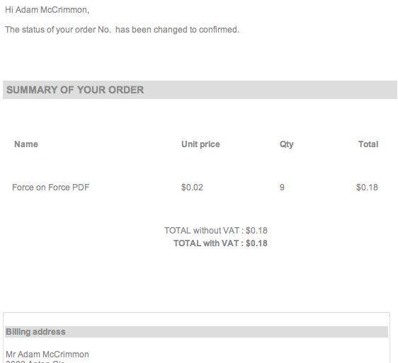This screenshot has width=398, height=363.
Task: Click the quantity value 9
Action: pyautogui.click(x=282, y=188)
